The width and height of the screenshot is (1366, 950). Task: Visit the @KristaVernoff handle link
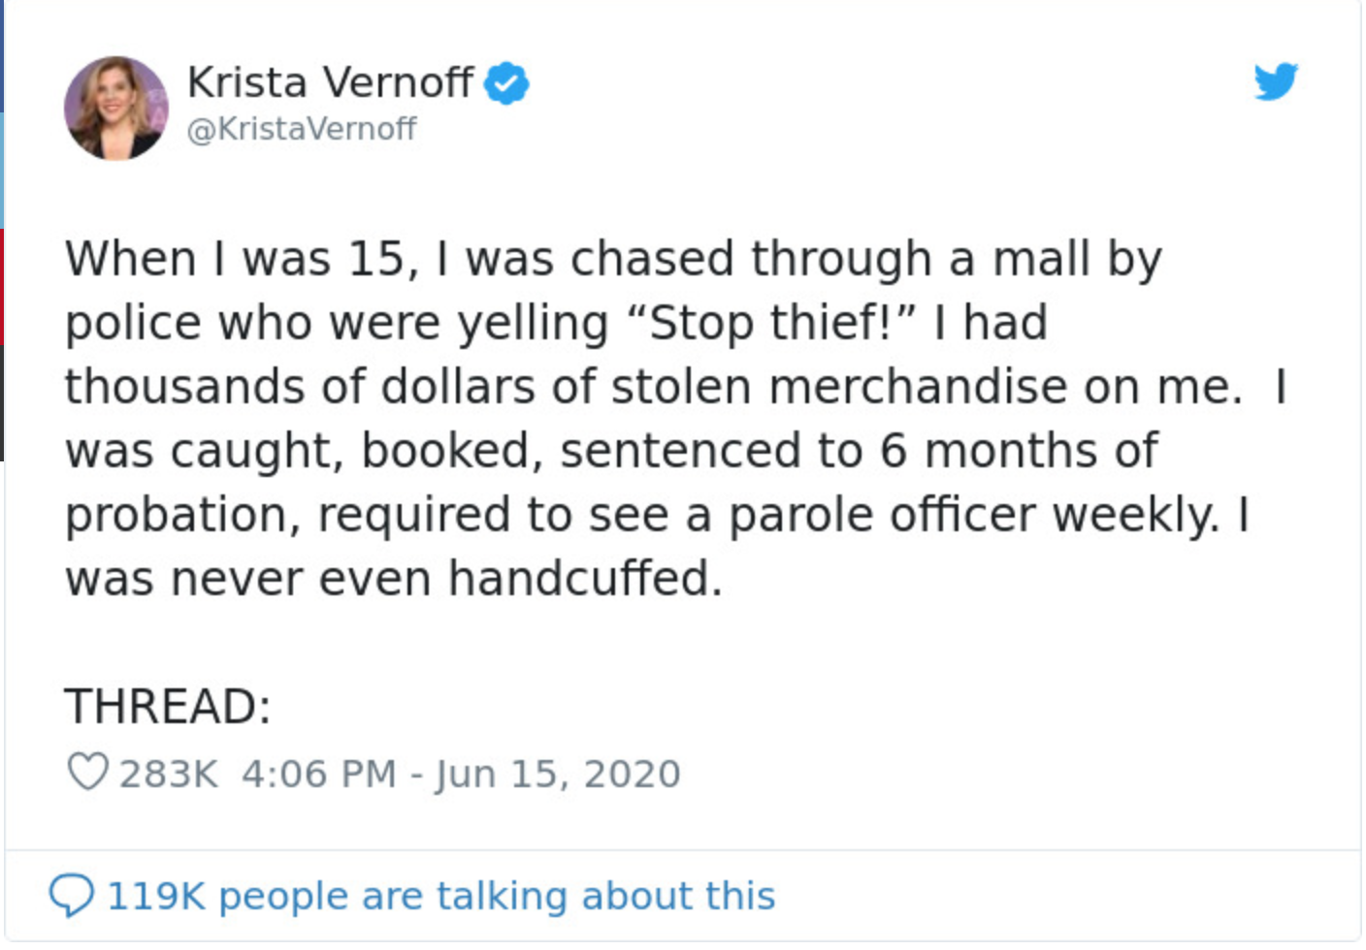pyautogui.click(x=301, y=129)
